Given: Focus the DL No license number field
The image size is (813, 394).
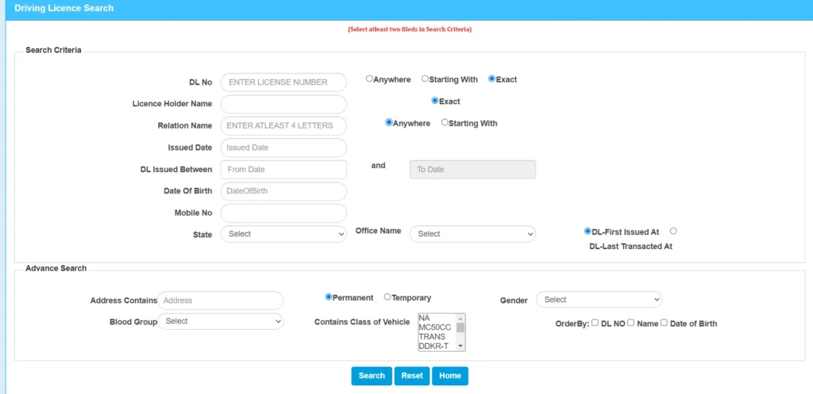Looking at the screenshot, I should coord(283,82).
